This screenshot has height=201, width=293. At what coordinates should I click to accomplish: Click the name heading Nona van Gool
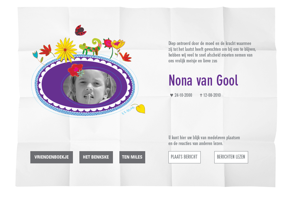(204, 80)
